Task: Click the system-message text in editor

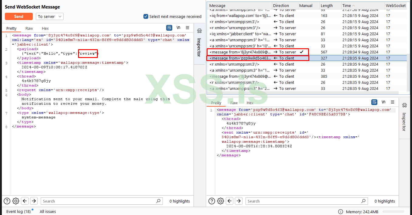Action: click(38, 117)
